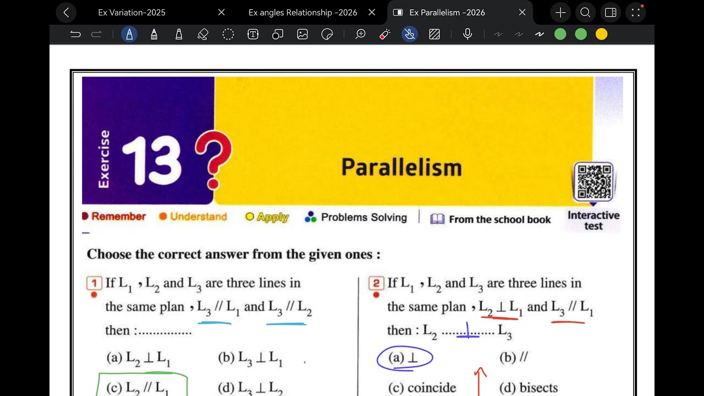Click question 2 option (a) ⊥
Image resolution: width=704 pixels, height=396 pixels.
pos(404,358)
